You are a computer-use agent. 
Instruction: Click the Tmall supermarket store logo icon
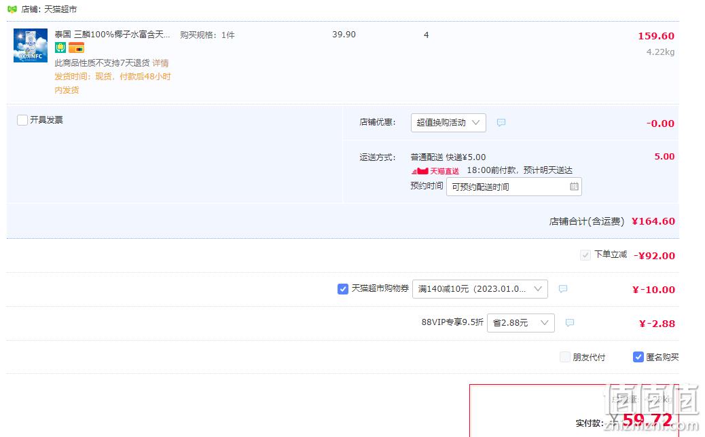coord(12,9)
